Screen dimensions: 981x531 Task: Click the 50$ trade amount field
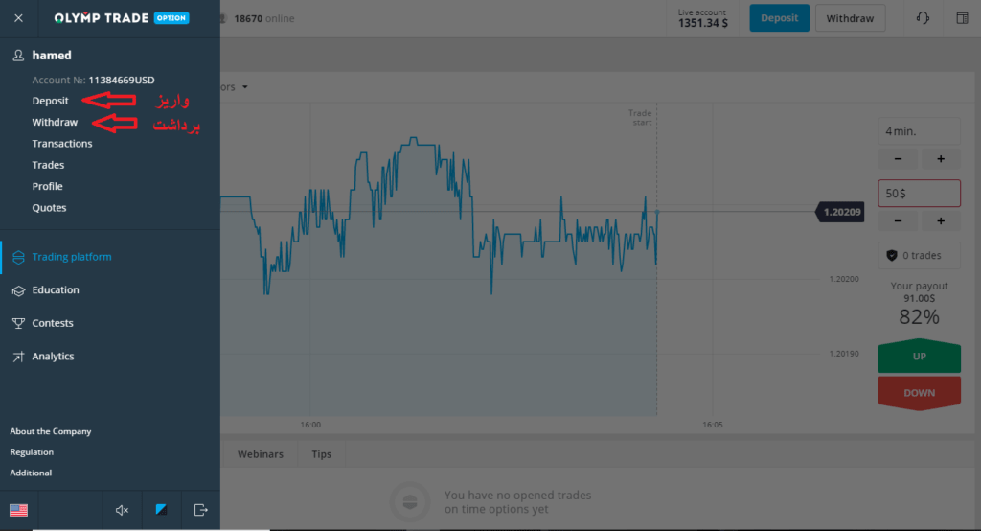(919, 194)
